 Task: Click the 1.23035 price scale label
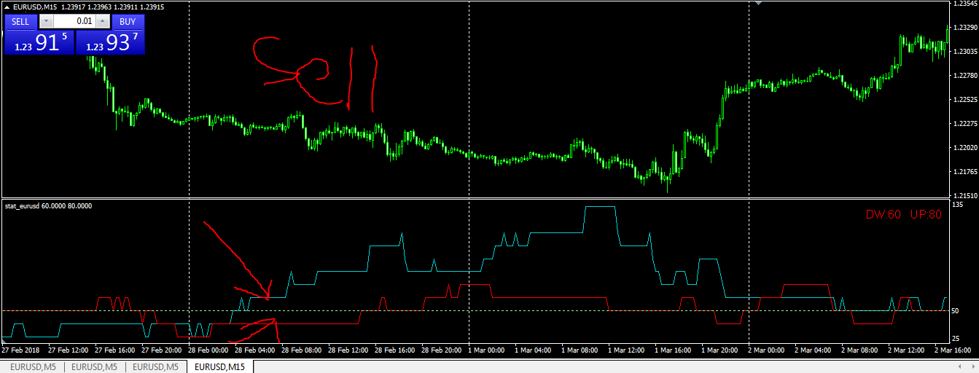[964, 52]
